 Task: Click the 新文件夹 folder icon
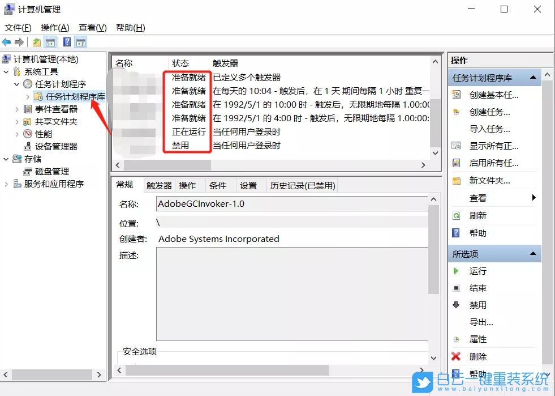tap(457, 180)
